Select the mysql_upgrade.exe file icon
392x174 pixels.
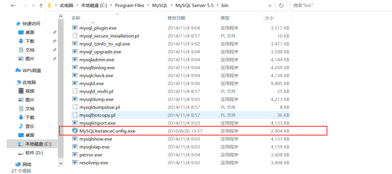click(75, 52)
